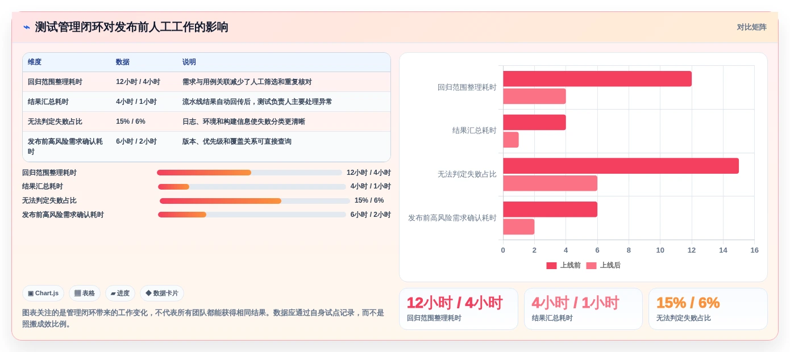Click description starting 流水线结果自动回传后

(x=257, y=102)
